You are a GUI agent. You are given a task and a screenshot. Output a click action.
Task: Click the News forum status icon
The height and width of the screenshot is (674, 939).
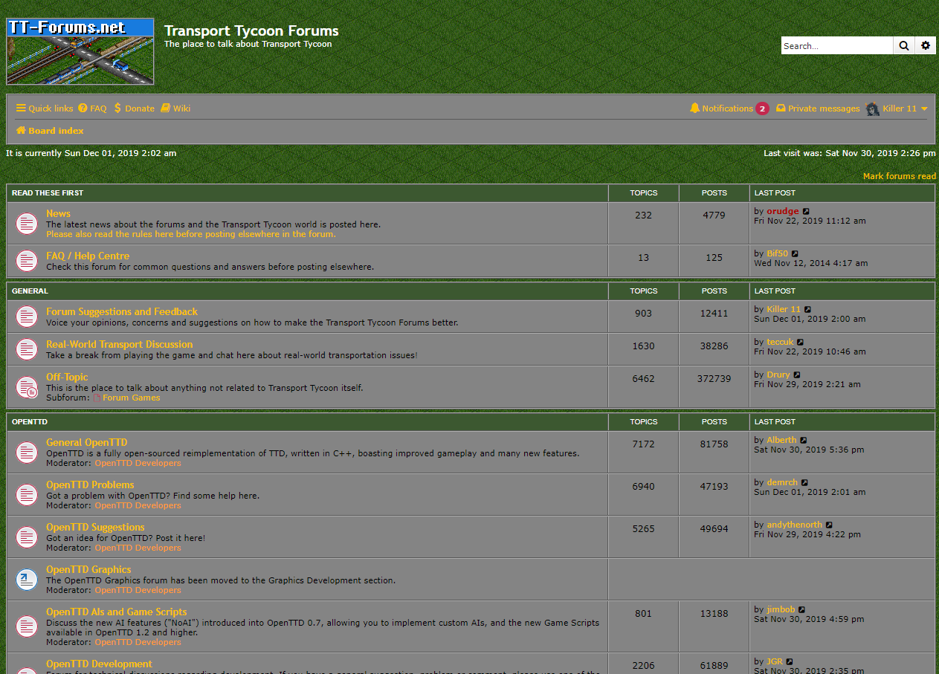click(x=27, y=223)
